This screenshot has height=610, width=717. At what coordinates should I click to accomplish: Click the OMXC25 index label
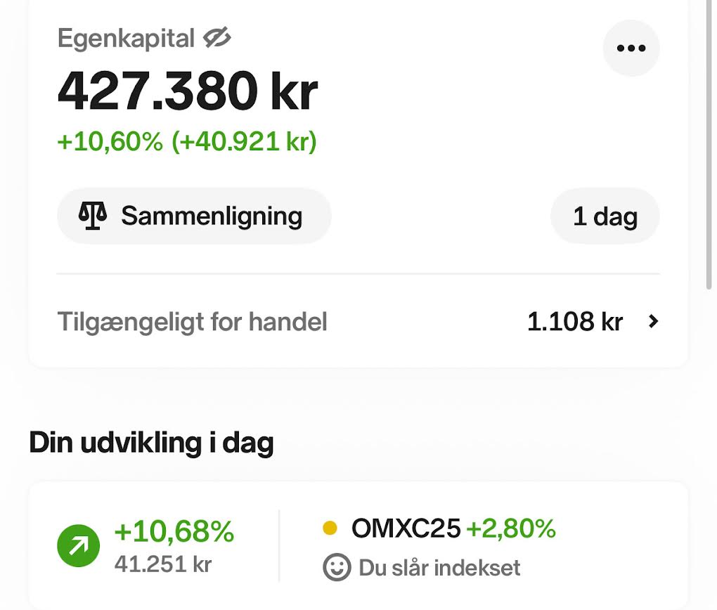pos(406,531)
